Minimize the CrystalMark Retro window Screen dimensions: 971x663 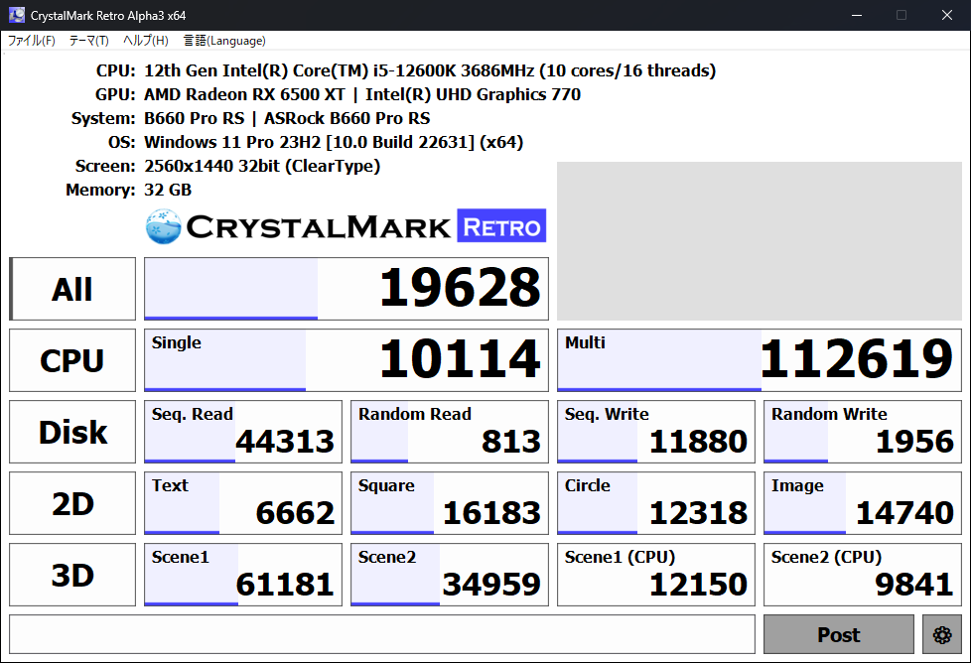point(857,15)
